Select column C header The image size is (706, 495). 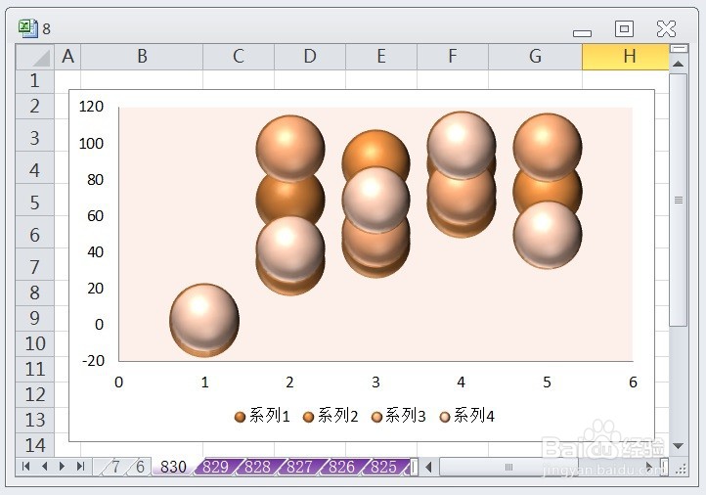coord(239,57)
